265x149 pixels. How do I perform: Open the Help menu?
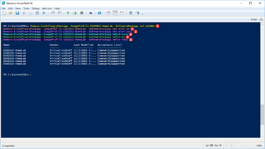coord(57,8)
